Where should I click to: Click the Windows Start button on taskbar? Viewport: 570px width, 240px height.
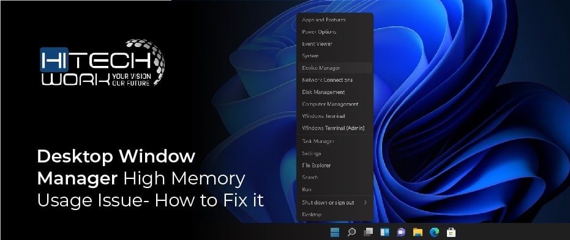[x=335, y=232]
